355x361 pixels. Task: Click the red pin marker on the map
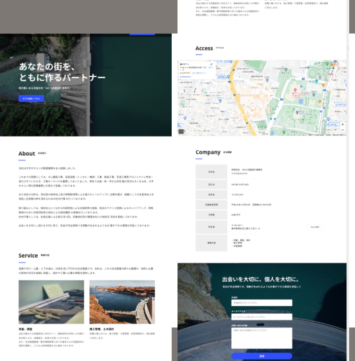point(295,91)
